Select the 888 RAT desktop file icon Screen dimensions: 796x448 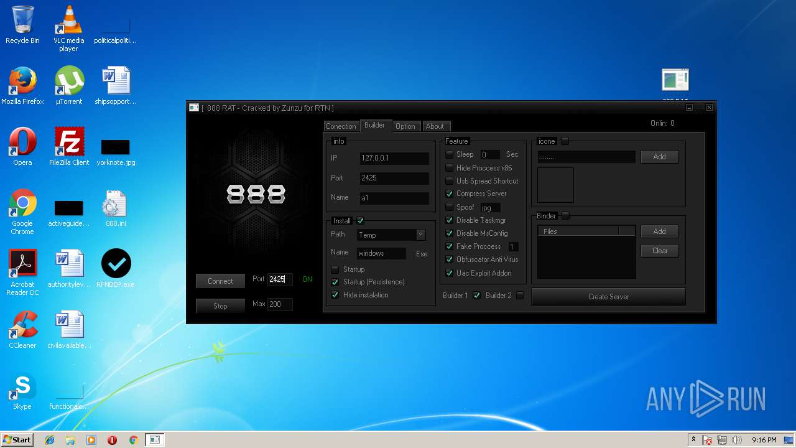click(675, 85)
